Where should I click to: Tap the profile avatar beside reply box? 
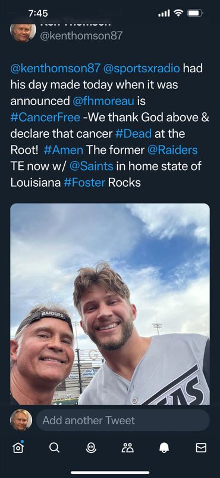pos(21,420)
